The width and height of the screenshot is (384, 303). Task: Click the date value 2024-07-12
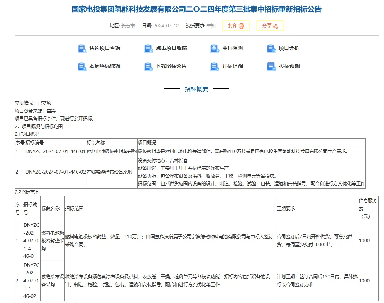(166, 26)
